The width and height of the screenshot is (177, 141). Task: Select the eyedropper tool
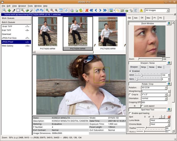[x=14, y=10]
